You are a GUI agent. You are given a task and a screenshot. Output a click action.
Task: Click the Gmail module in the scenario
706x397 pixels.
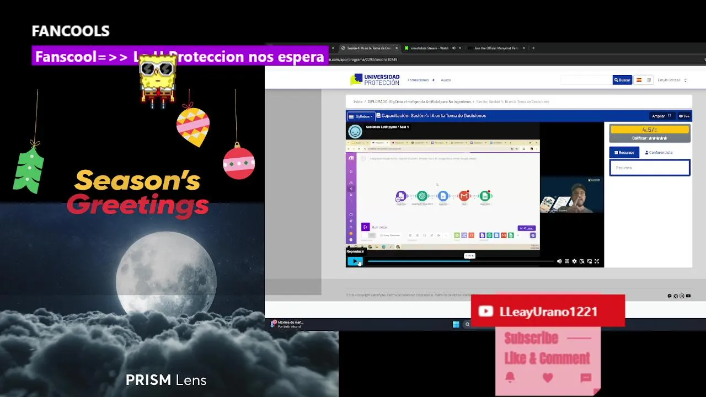click(464, 196)
